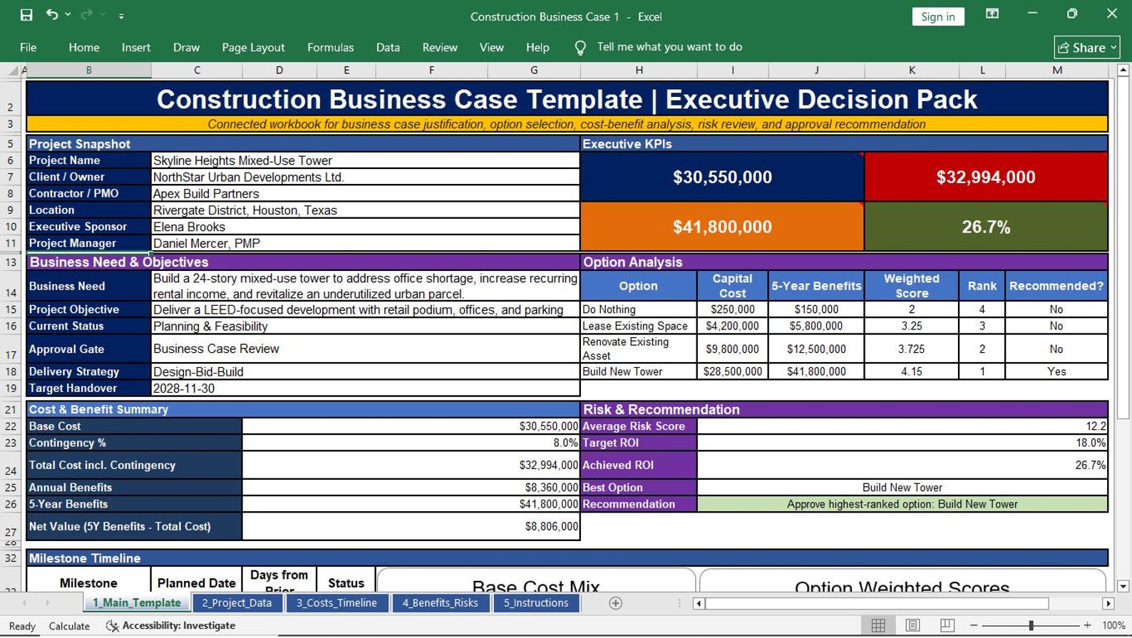Click the previous sheet navigation arrow
Image resolution: width=1132 pixels, height=638 pixels.
[x=24, y=603]
